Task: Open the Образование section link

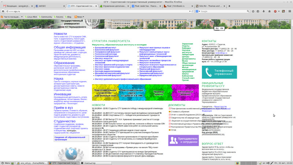Action: coord(64,63)
